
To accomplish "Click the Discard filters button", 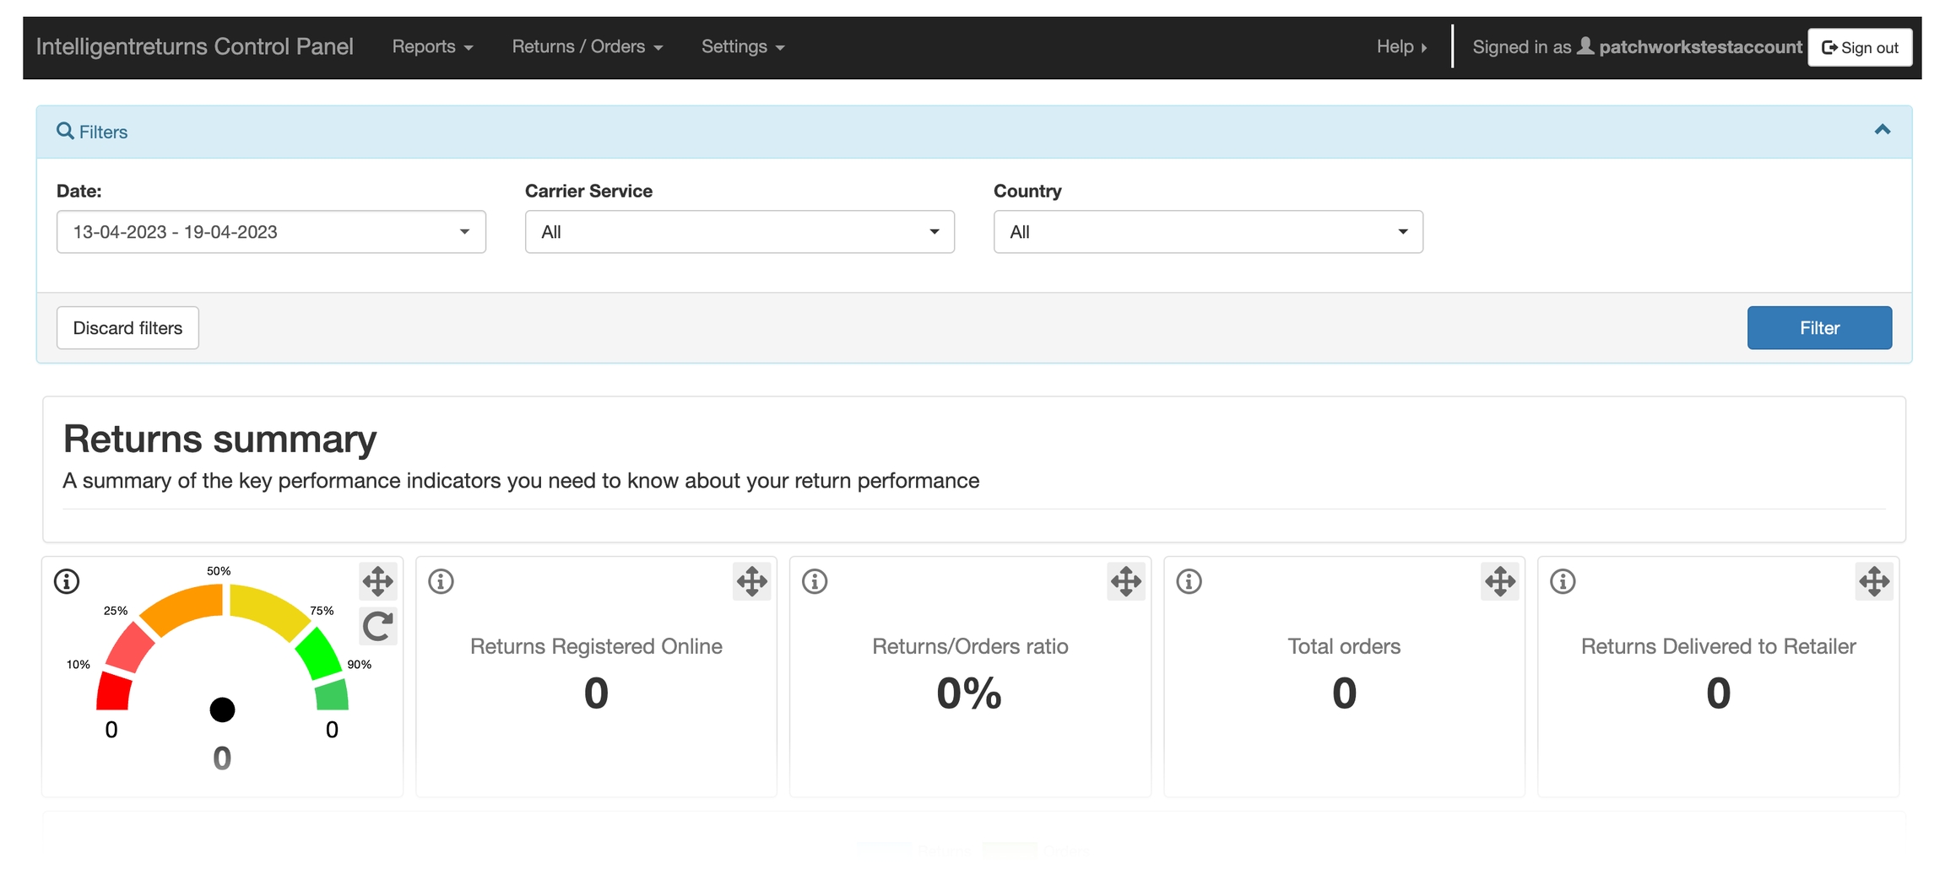I will [x=127, y=328].
